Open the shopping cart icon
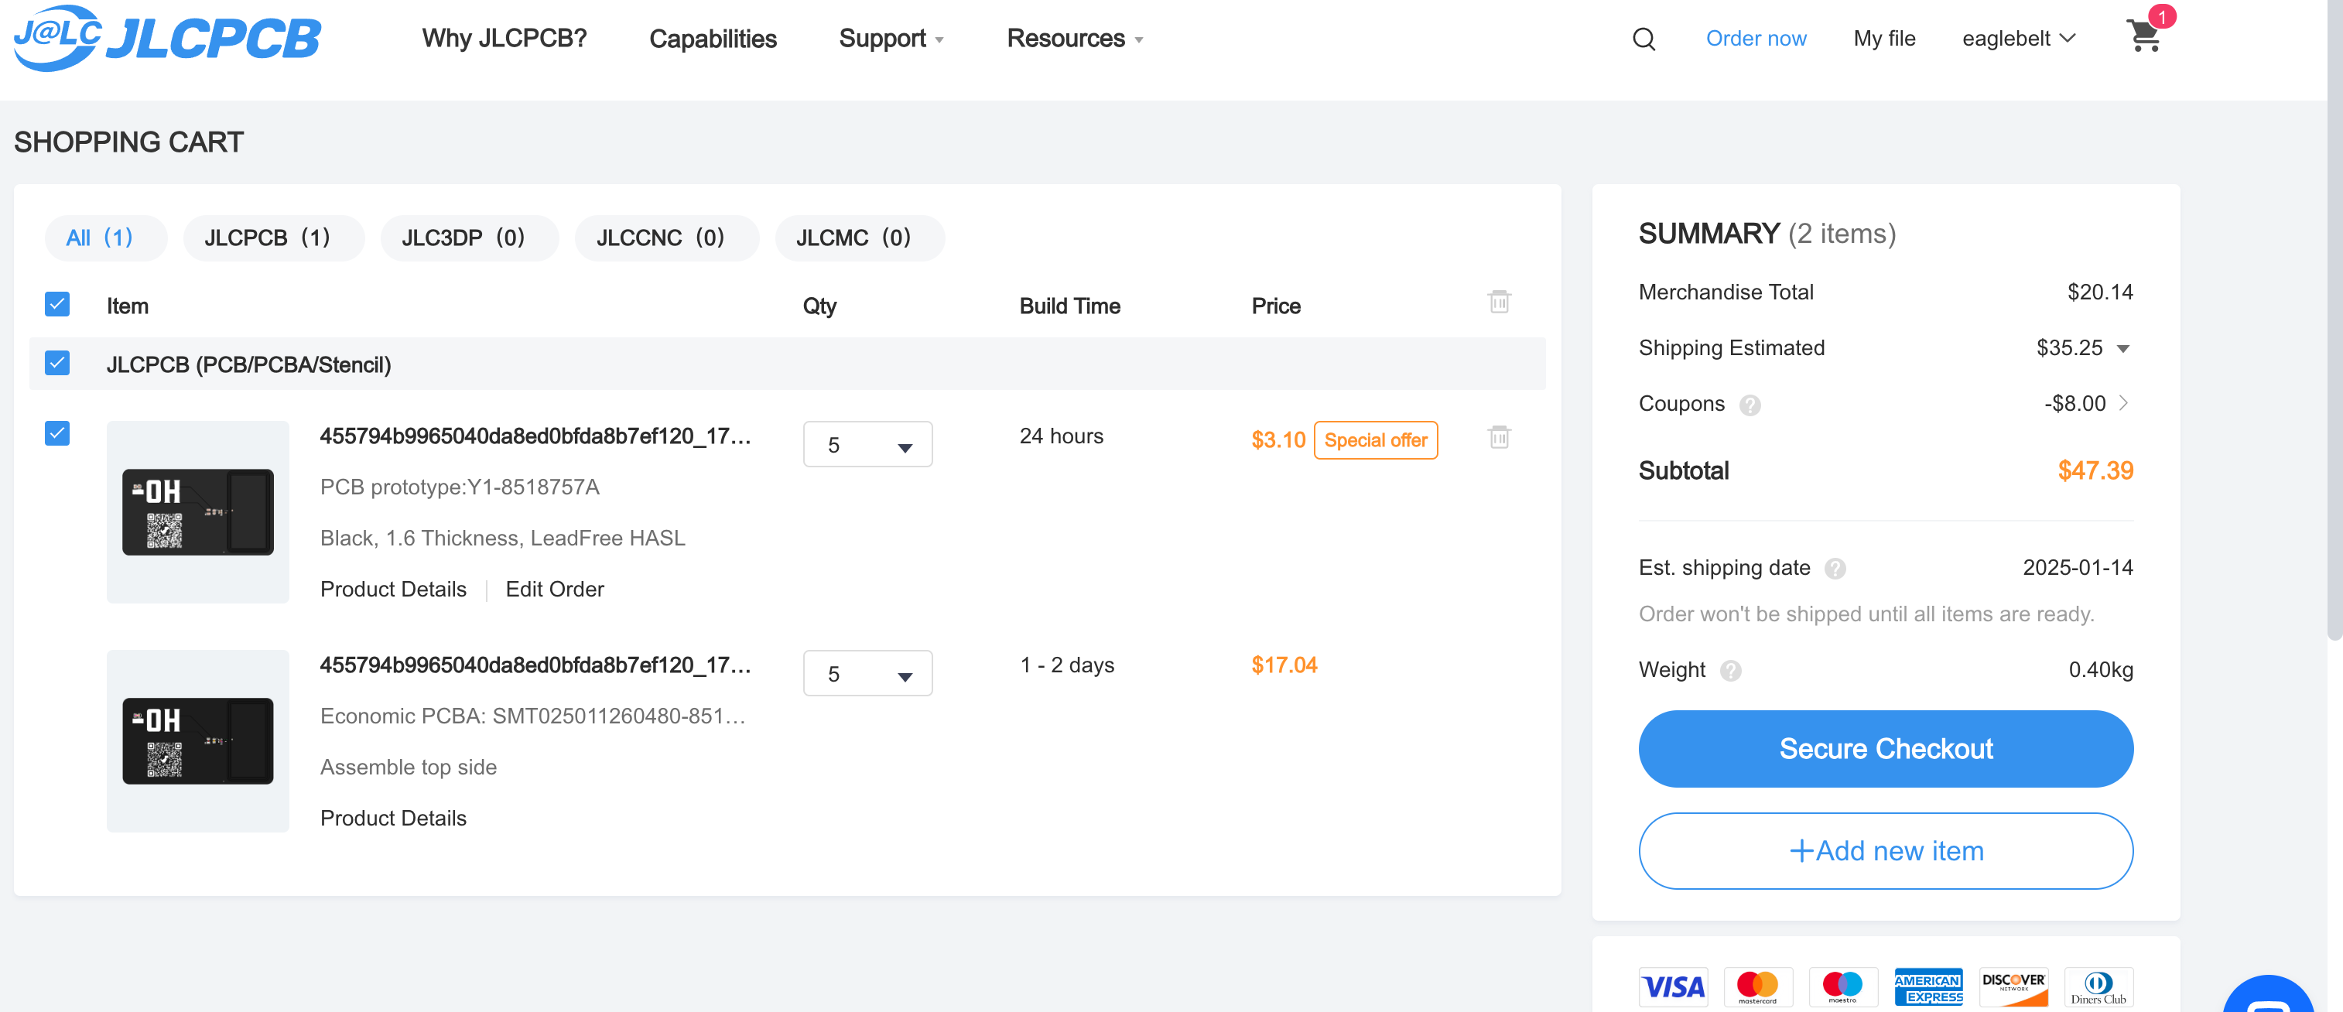The height and width of the screenshot is (1012, 2343). [2145, 36]
